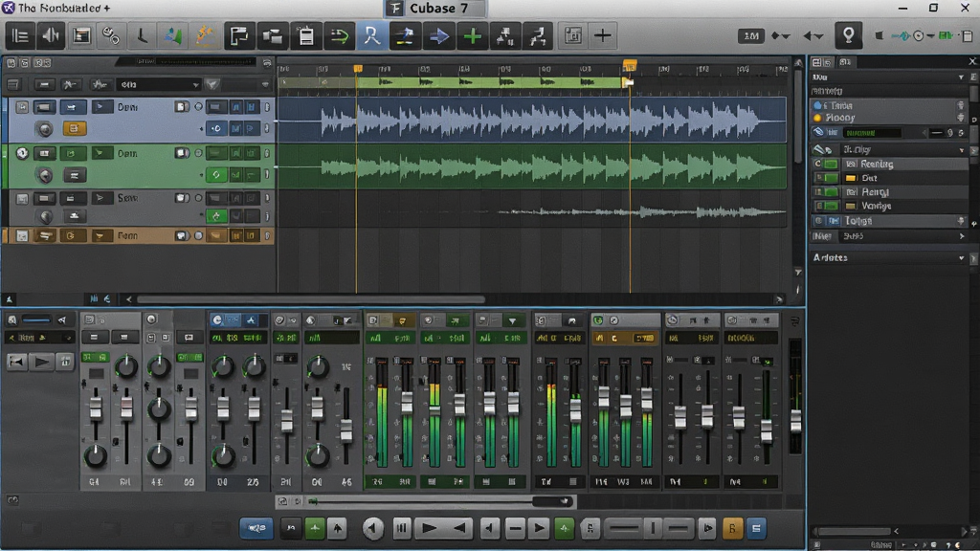Select the Floony row with the orange dot
The width and height of the screenshot is (980, 551).
click(890, 118)
